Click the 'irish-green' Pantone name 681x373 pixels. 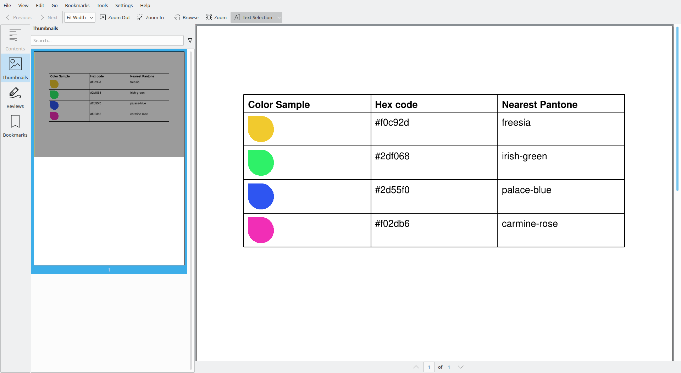click(x=524, y=156)
